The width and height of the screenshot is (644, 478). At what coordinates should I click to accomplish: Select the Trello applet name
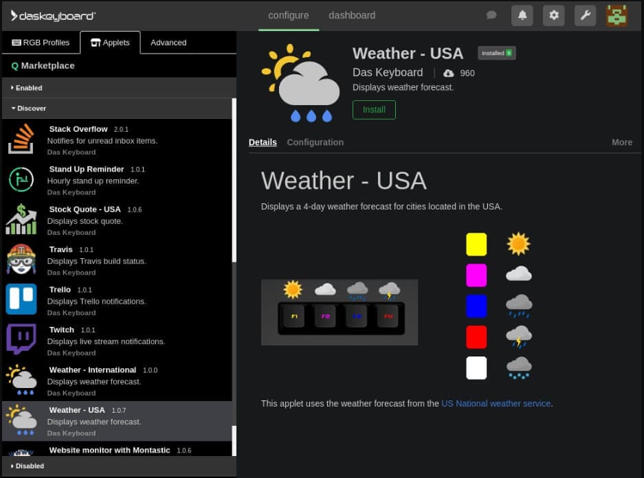60,290
